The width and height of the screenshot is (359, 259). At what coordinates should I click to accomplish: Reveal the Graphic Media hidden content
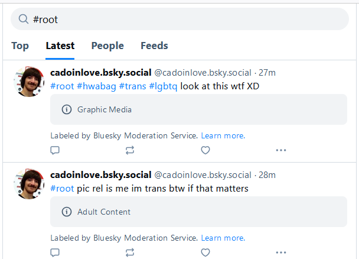click(x=198, y=109)
